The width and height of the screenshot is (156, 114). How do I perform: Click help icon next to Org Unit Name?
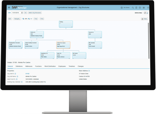(x=17, y=76)
